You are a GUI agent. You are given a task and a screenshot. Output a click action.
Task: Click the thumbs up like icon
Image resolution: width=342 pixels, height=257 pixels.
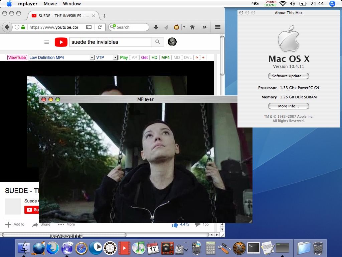pos(175,225)
